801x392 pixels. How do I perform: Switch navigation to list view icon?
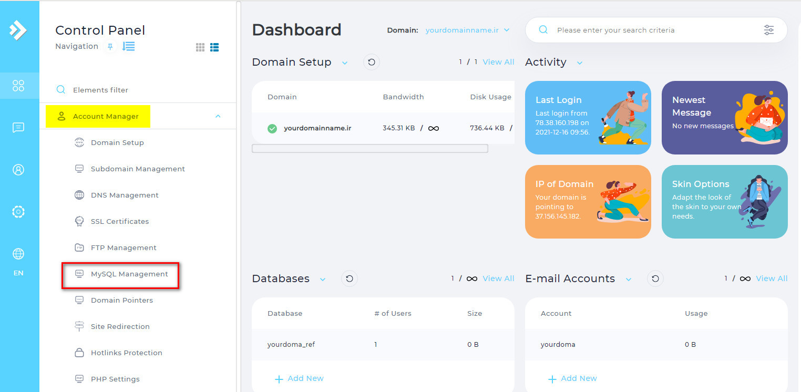tap(214, 47)
